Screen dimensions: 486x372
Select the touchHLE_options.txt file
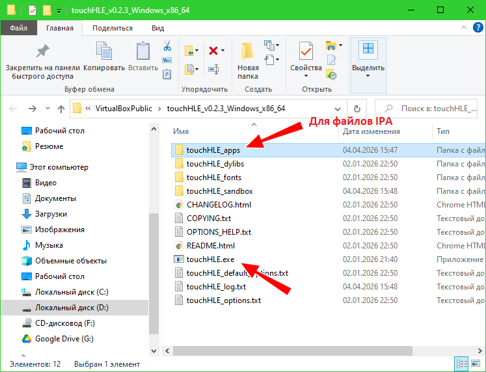click(223, 300)
